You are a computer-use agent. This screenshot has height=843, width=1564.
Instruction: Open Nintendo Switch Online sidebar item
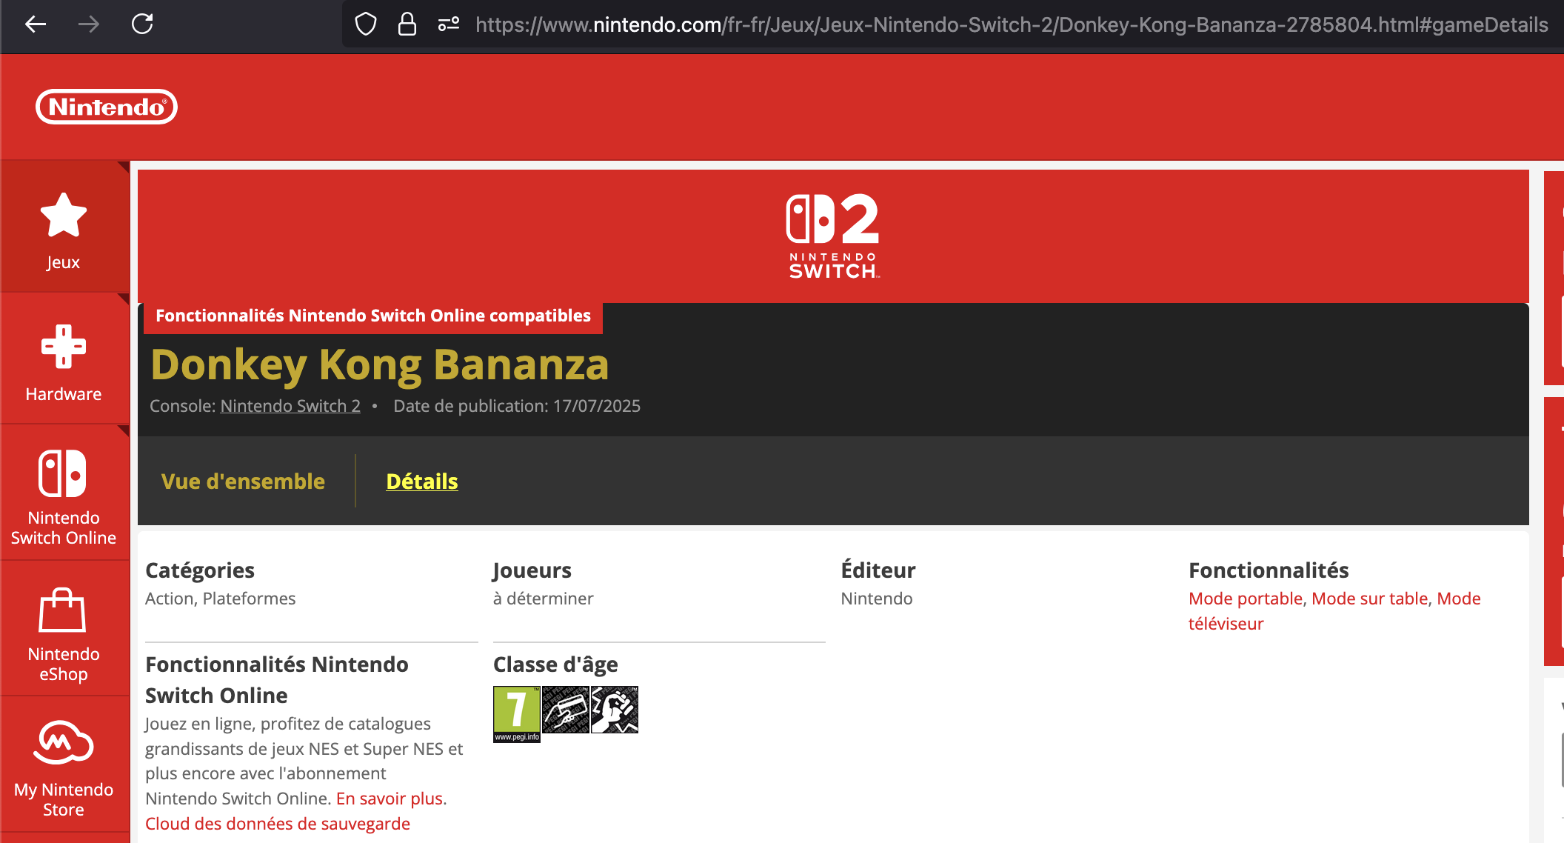click(64, 493)
